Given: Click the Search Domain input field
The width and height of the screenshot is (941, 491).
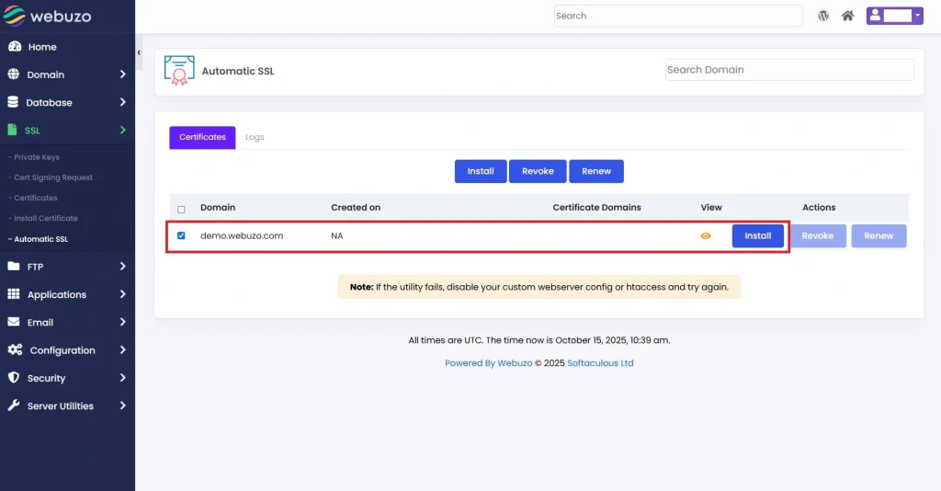Looking at the screenshot, I should [788, 70].
